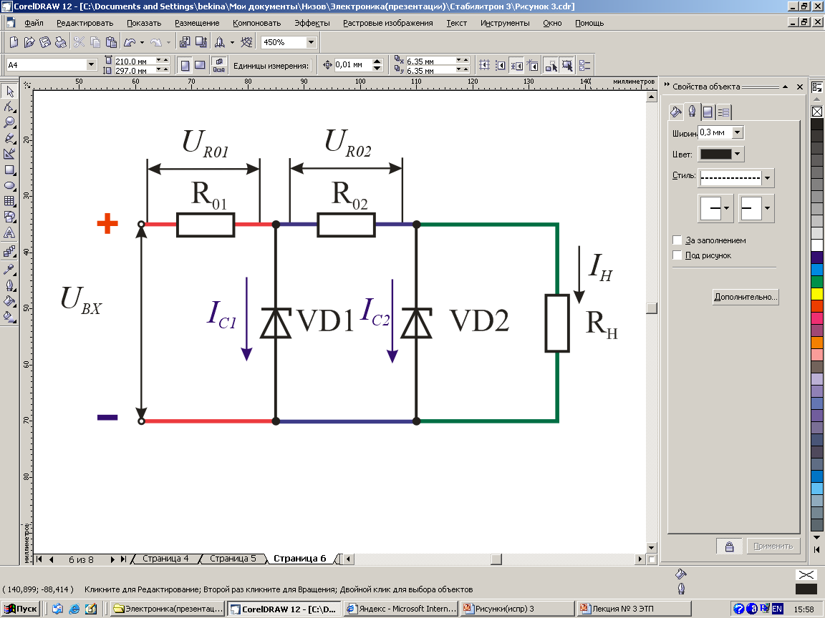Switch to the Страница 4 page tab
The width and height of the screenshot is (825, 618).
pos(165,559)
